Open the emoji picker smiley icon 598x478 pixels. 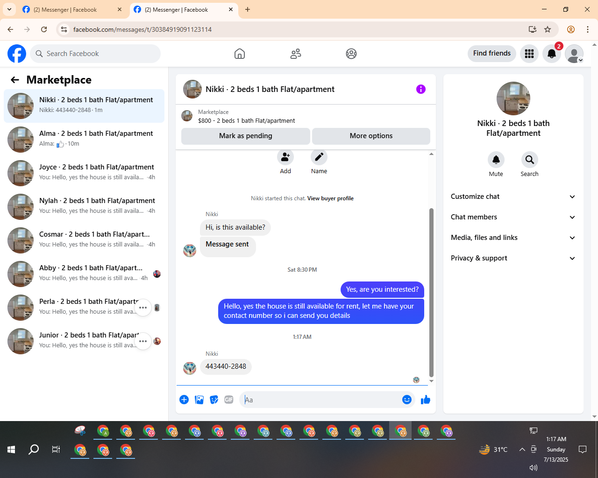[x=407, y=400]
